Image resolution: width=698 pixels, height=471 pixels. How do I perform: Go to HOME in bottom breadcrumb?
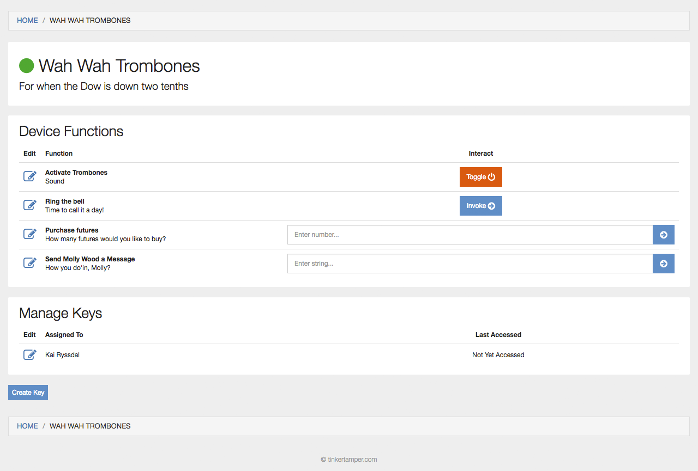[x=27, y=426]
